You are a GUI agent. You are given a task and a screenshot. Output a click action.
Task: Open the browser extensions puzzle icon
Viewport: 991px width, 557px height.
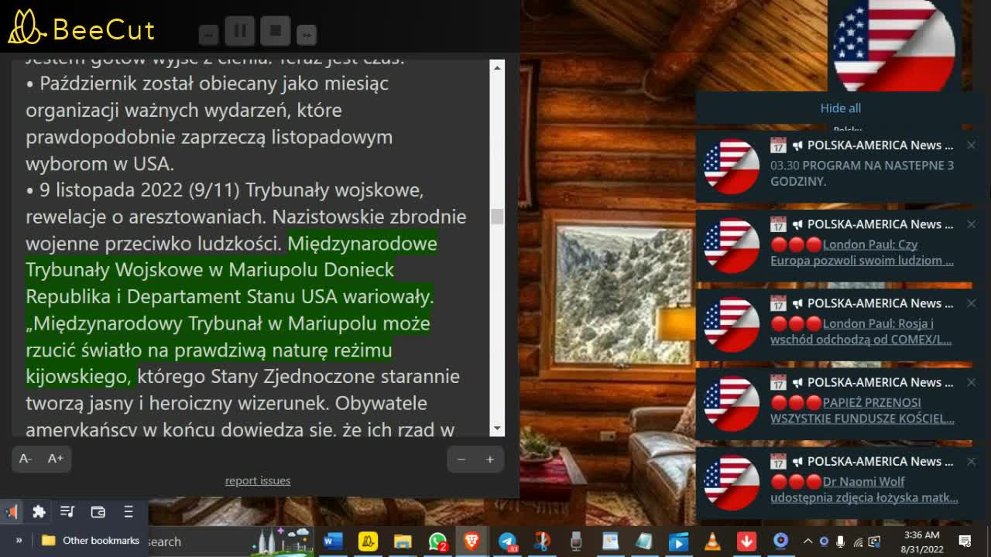39,511
